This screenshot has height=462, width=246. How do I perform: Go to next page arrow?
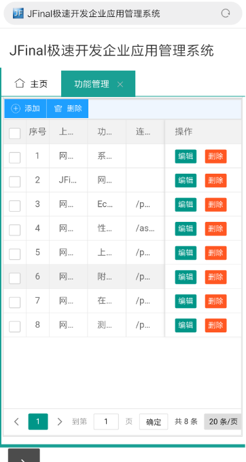pos(60,421)
